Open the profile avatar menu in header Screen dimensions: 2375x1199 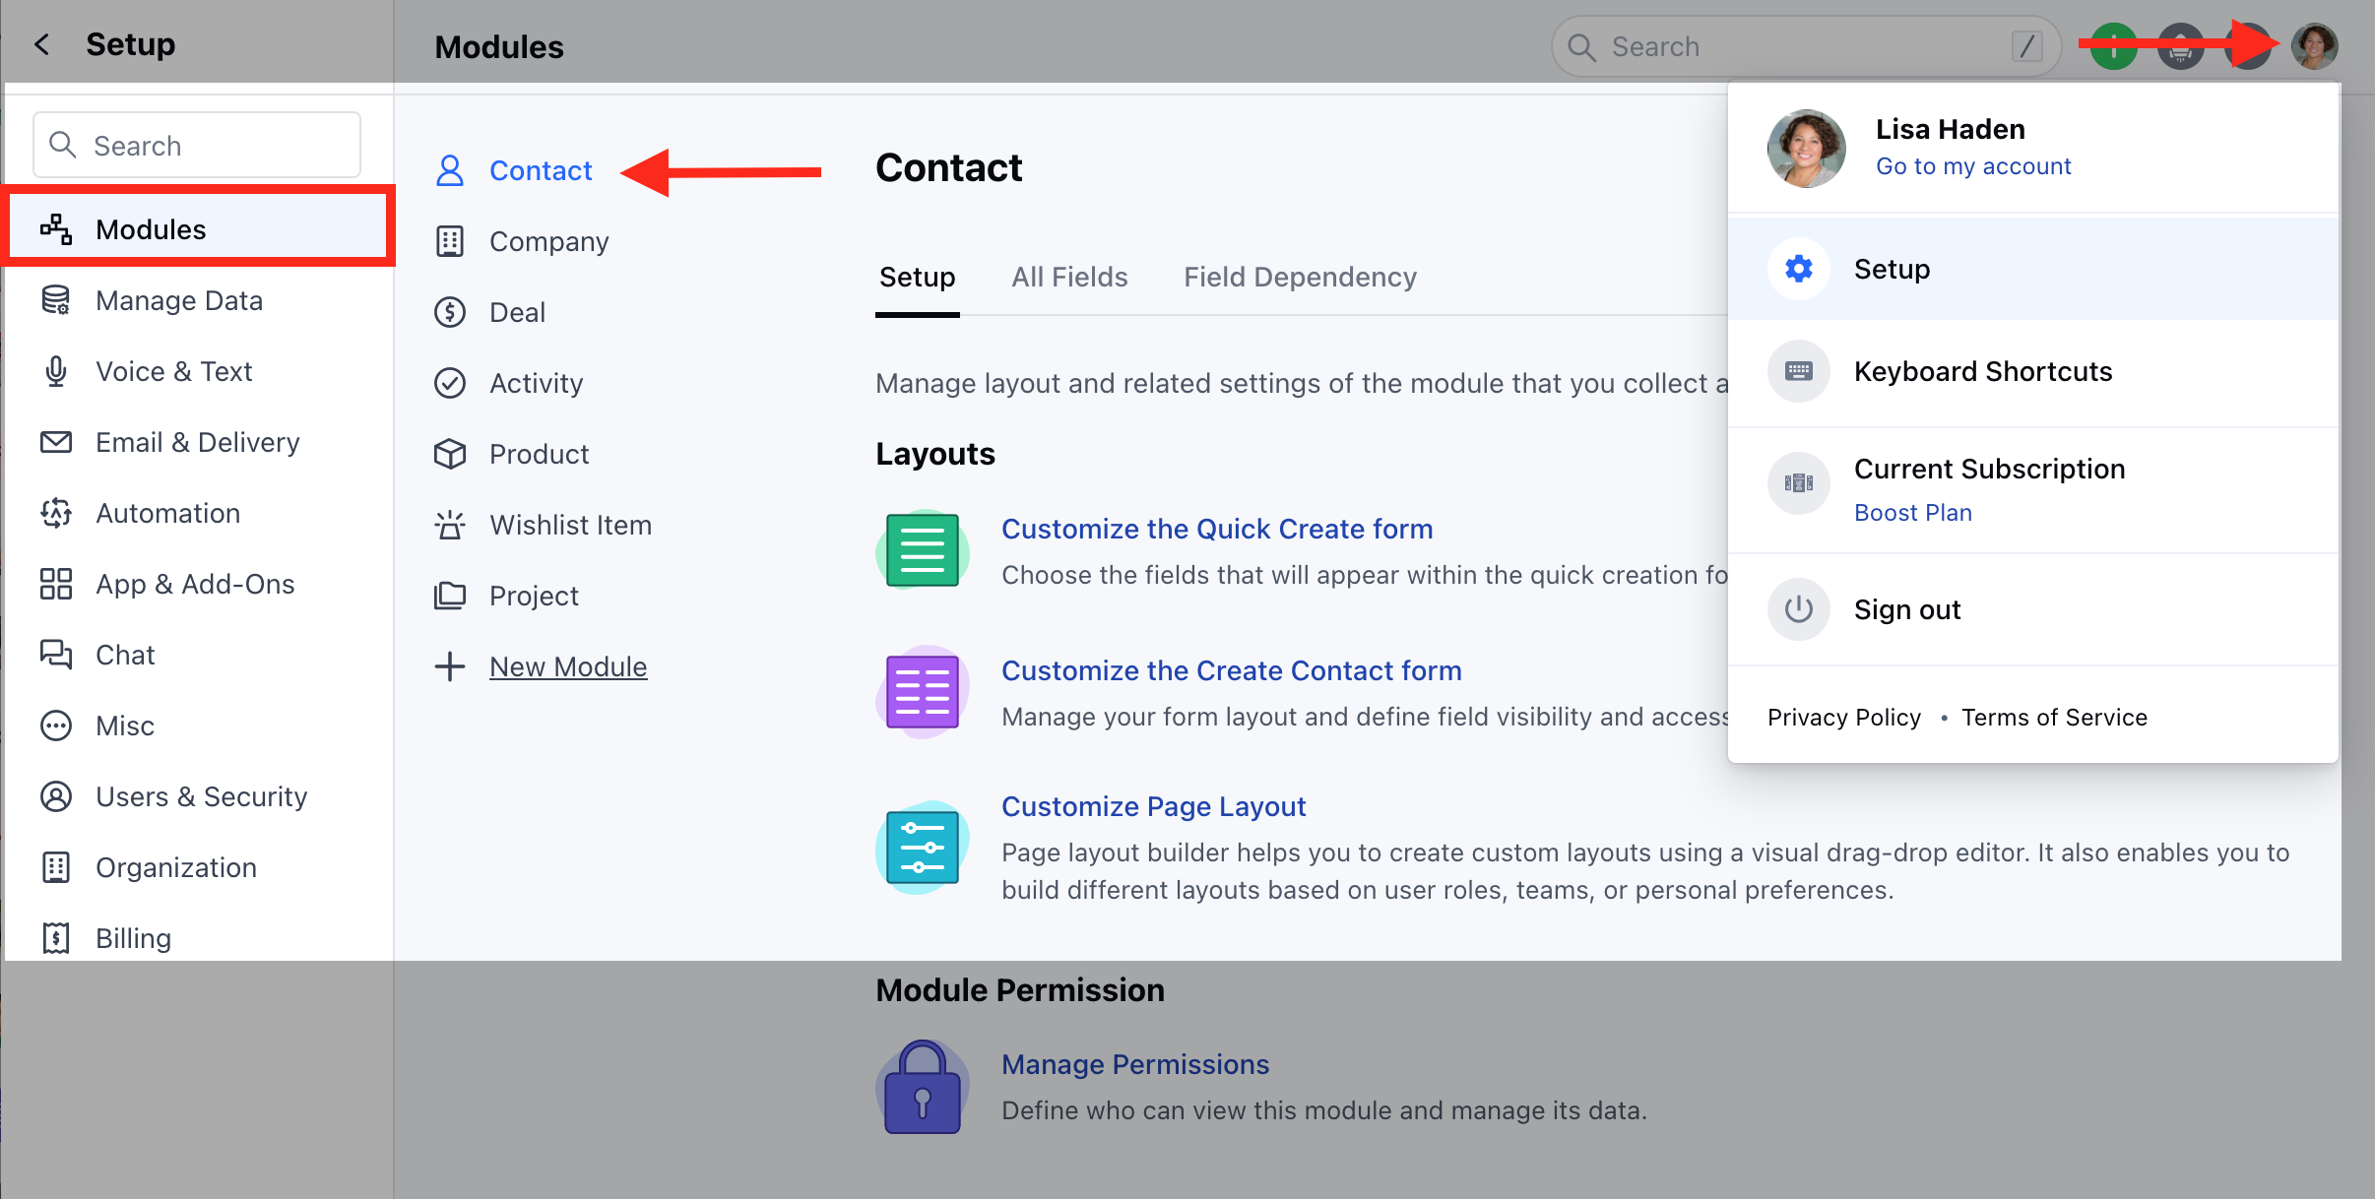tap(2314, 46)
